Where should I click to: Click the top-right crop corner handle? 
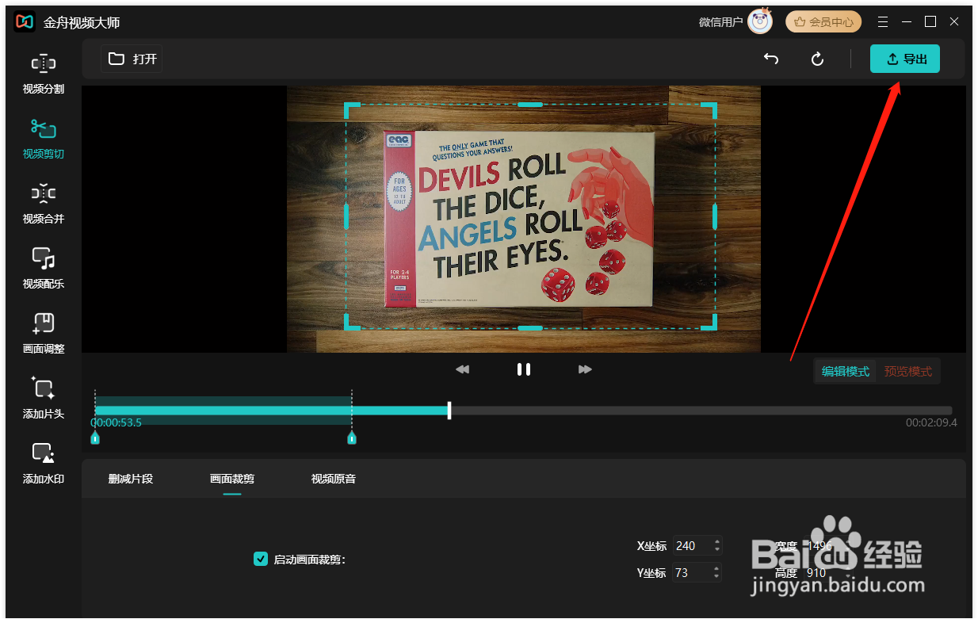click(709, 110)
